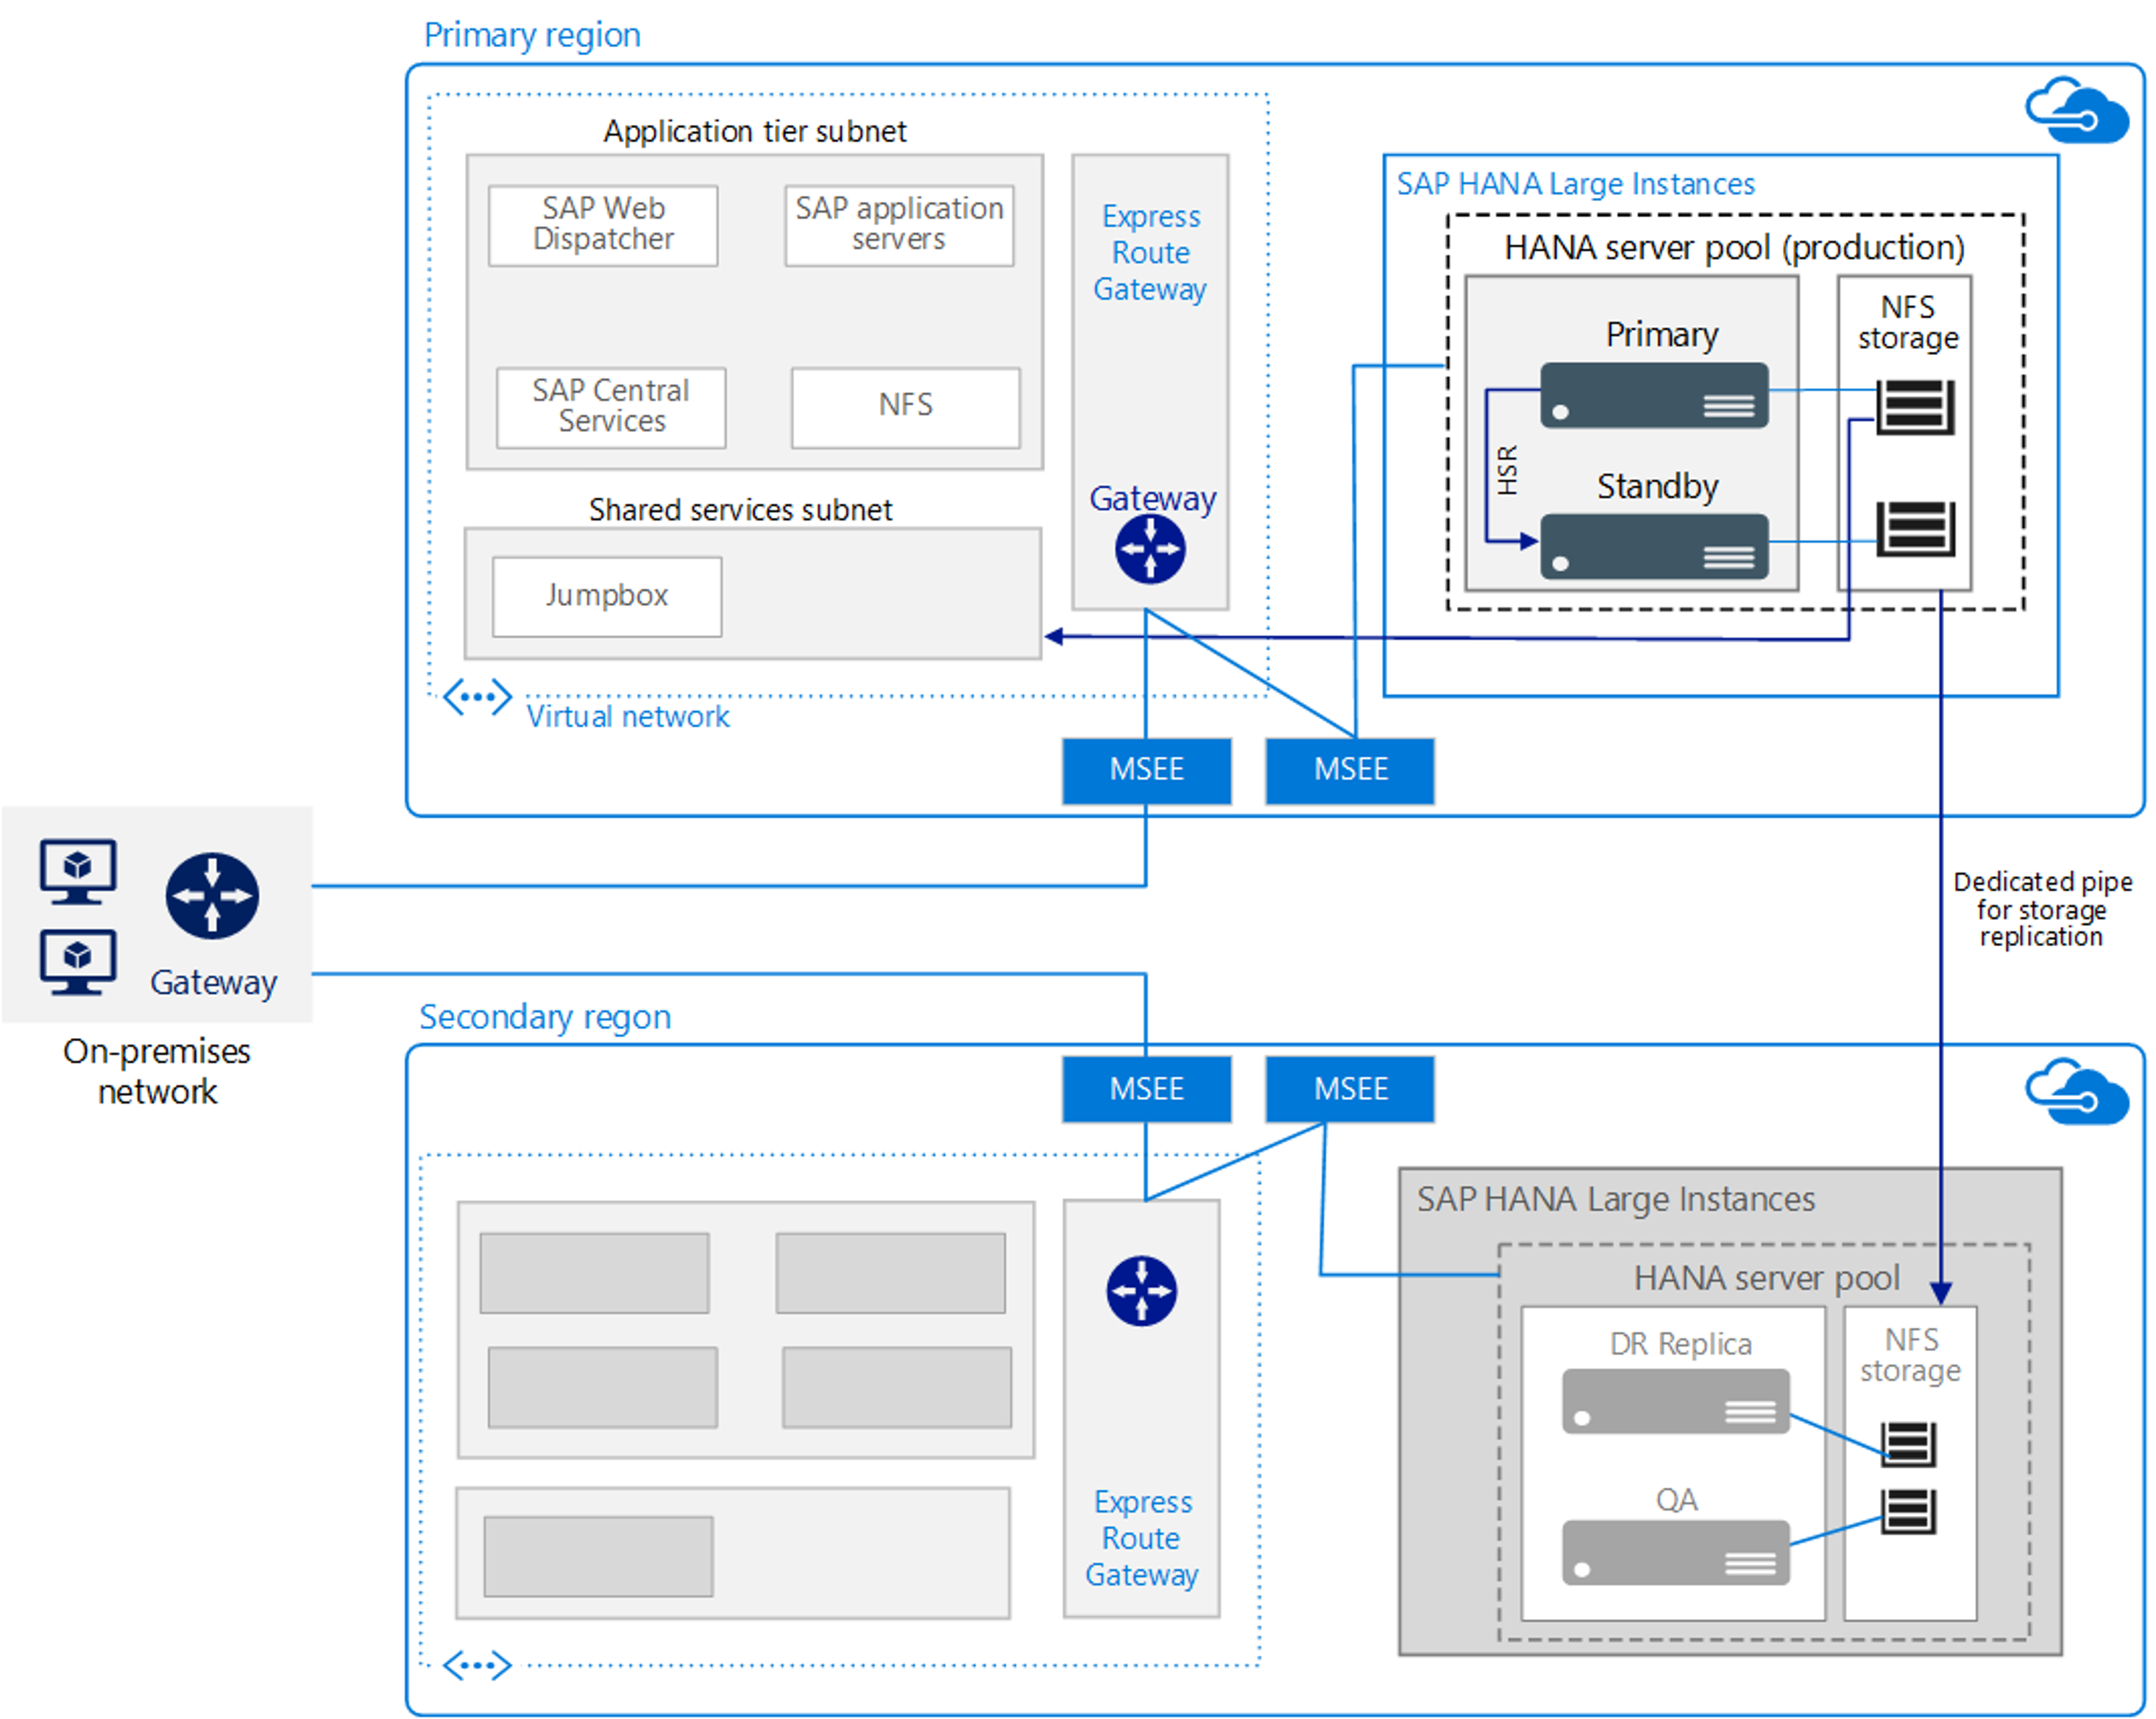Click the Azure cloud icon in Primary region
This screenshot has width=2156, height=1719.
pos(2076,111)
